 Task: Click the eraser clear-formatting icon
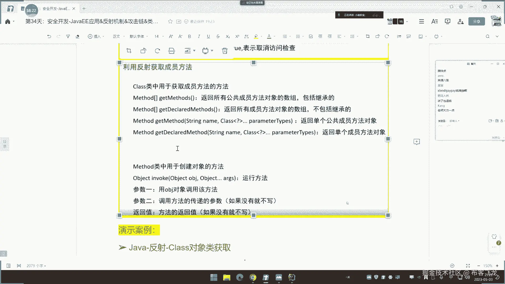[x=77, y=37]
